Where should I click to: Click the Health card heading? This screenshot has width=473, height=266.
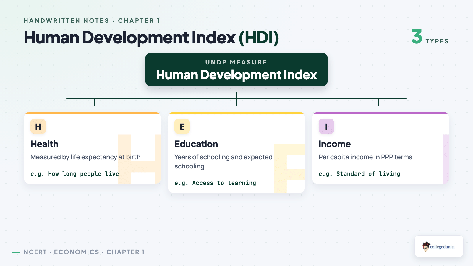point(45,144)
